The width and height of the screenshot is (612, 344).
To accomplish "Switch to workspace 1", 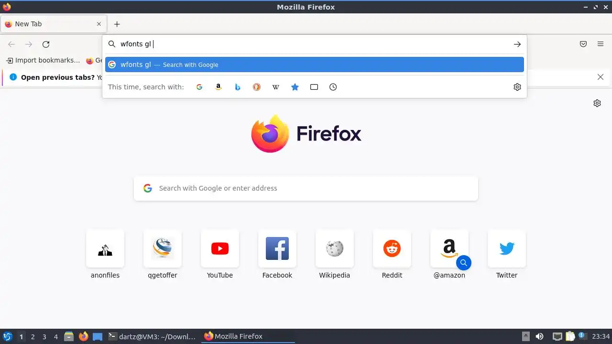I will [21, 337].
